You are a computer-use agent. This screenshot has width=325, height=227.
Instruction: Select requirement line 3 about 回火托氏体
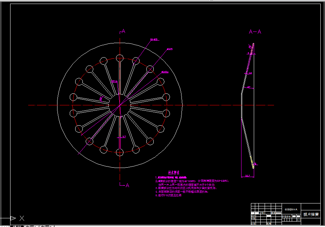[x=186, y=188]
